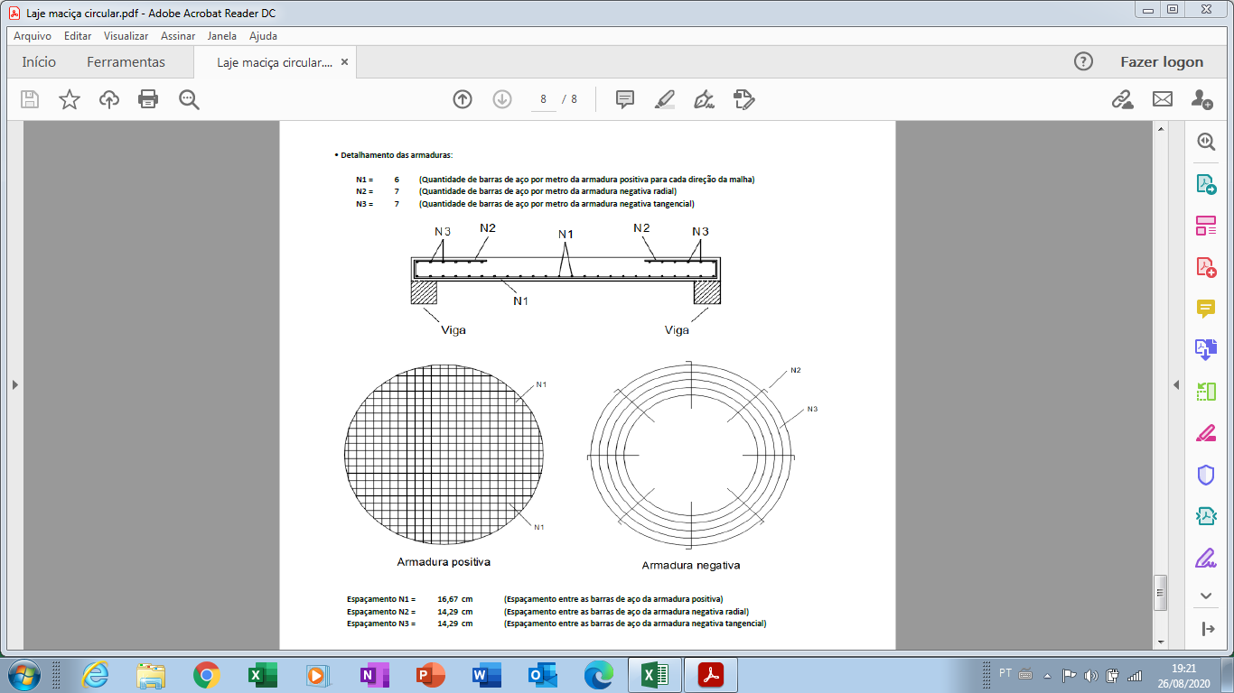
Task: Expand the left navigation pane arrow
Action: (14, 384)
